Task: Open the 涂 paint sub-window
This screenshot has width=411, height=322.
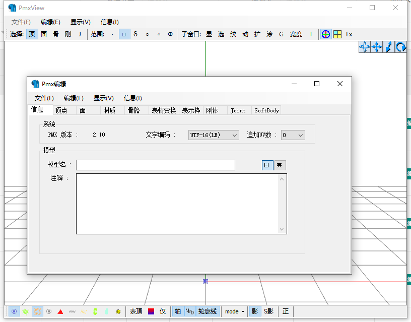Action: point(269,34)
